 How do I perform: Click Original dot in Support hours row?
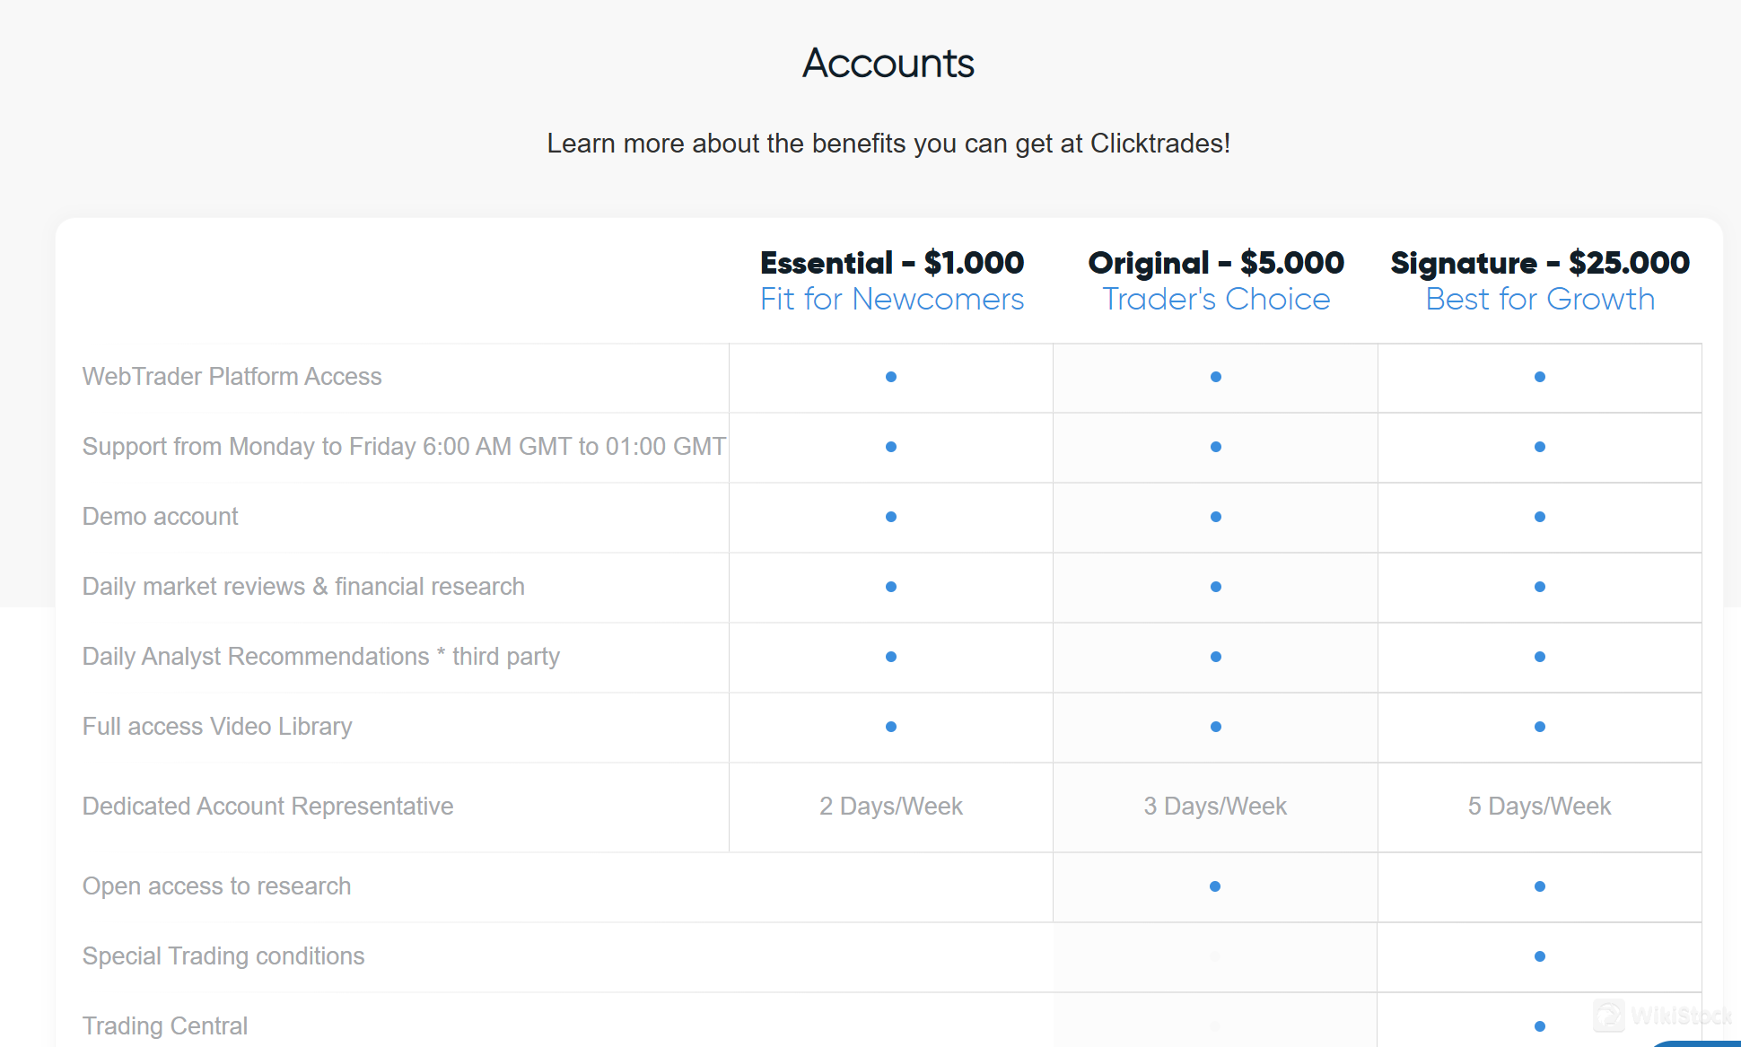(1216, 447)
